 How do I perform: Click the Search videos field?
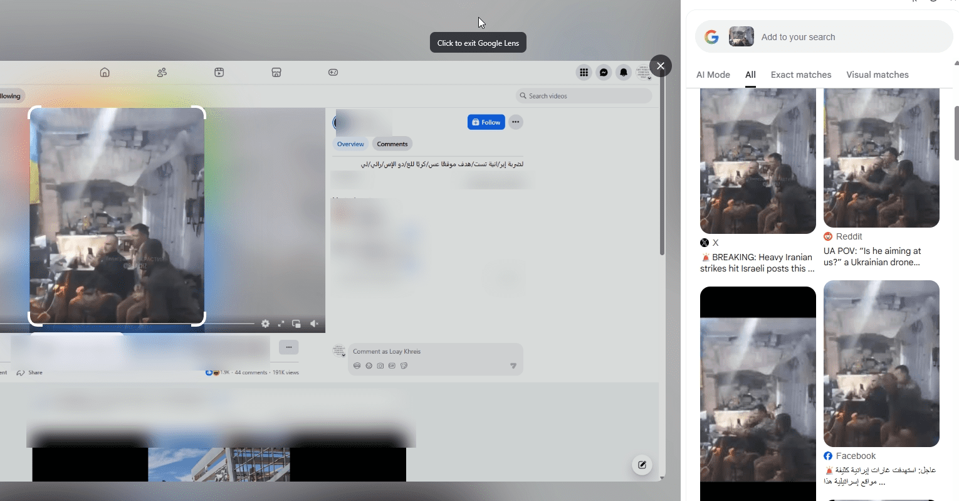pyautogui.click(x=586, y=96)
